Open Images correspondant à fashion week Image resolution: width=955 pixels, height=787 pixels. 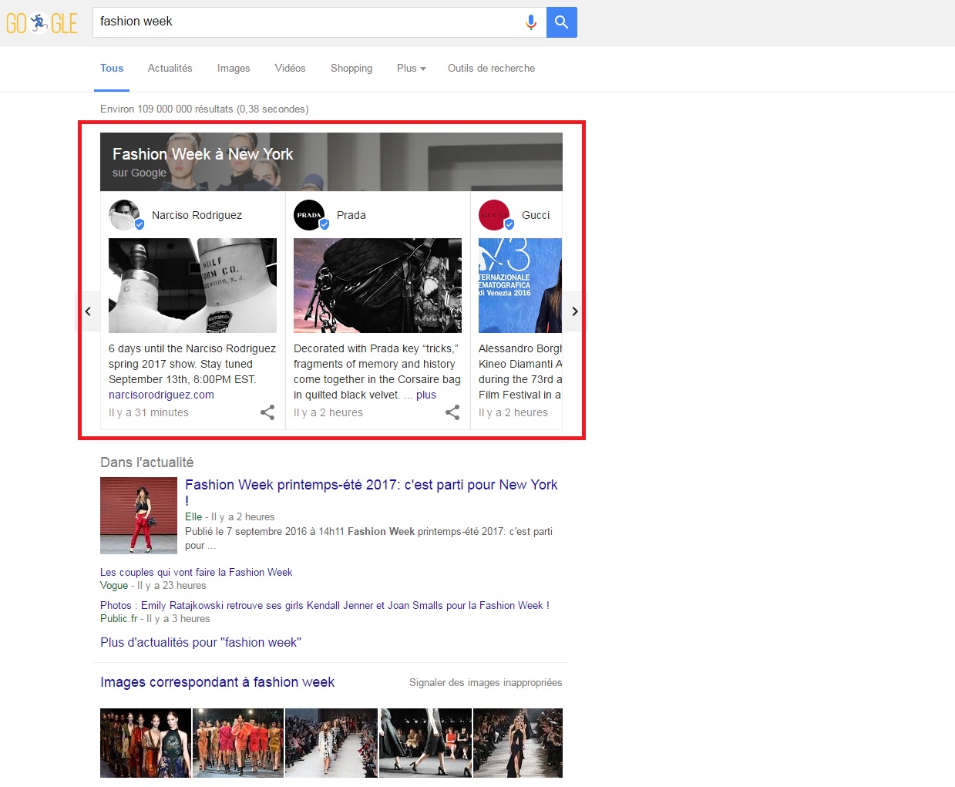click(217, 682)
